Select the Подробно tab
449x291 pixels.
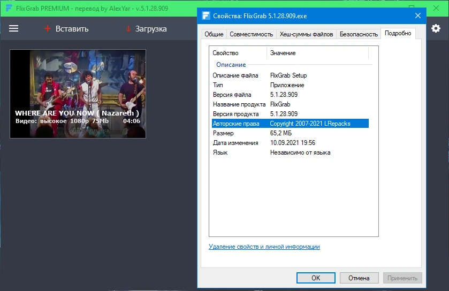398,33
